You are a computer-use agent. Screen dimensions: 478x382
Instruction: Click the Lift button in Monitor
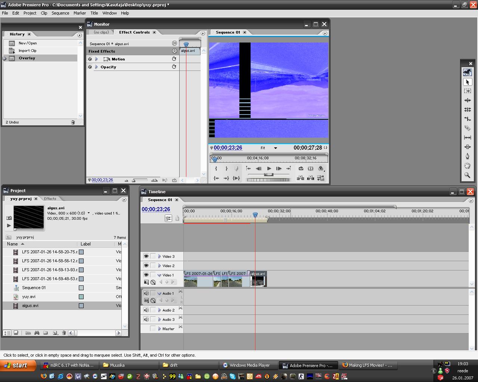click(300, 178)
